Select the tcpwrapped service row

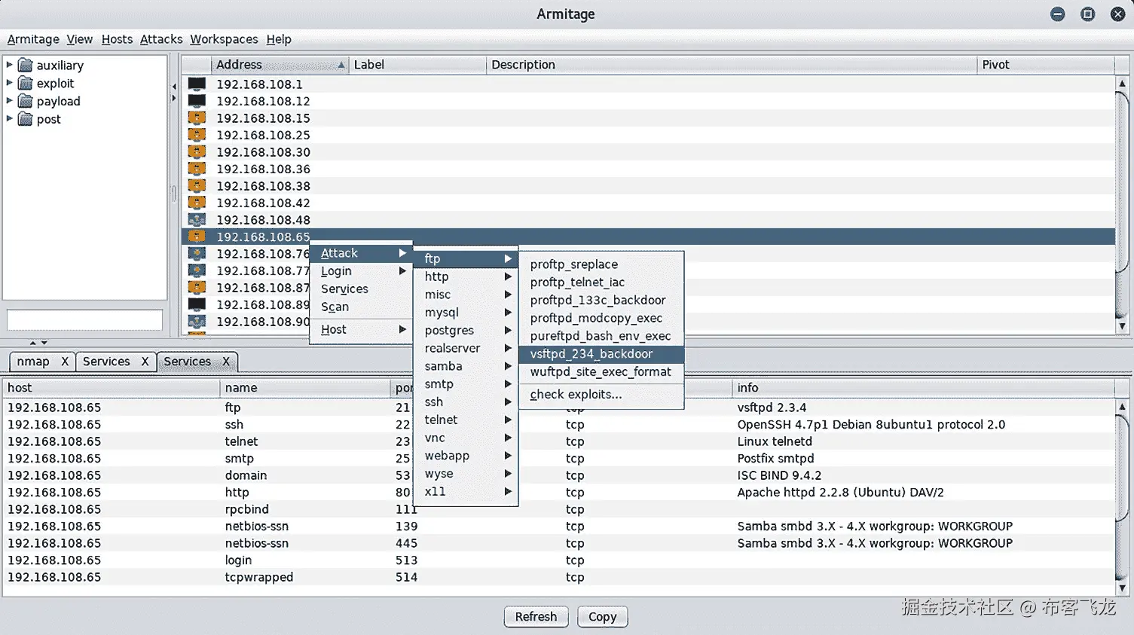point(558,577)
